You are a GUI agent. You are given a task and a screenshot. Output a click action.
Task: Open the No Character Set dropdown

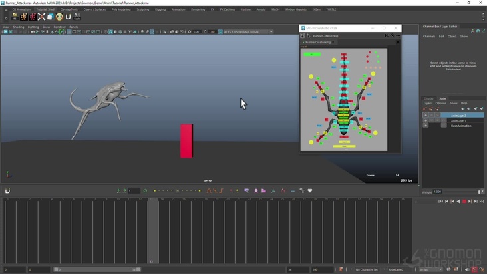pyautogui.click(x=368, y=269)
